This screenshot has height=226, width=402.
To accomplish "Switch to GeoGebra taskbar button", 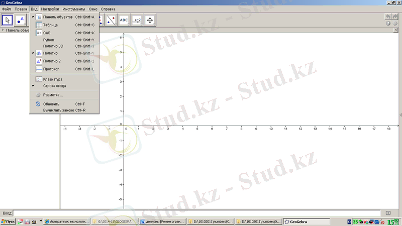I will [307, 221].
